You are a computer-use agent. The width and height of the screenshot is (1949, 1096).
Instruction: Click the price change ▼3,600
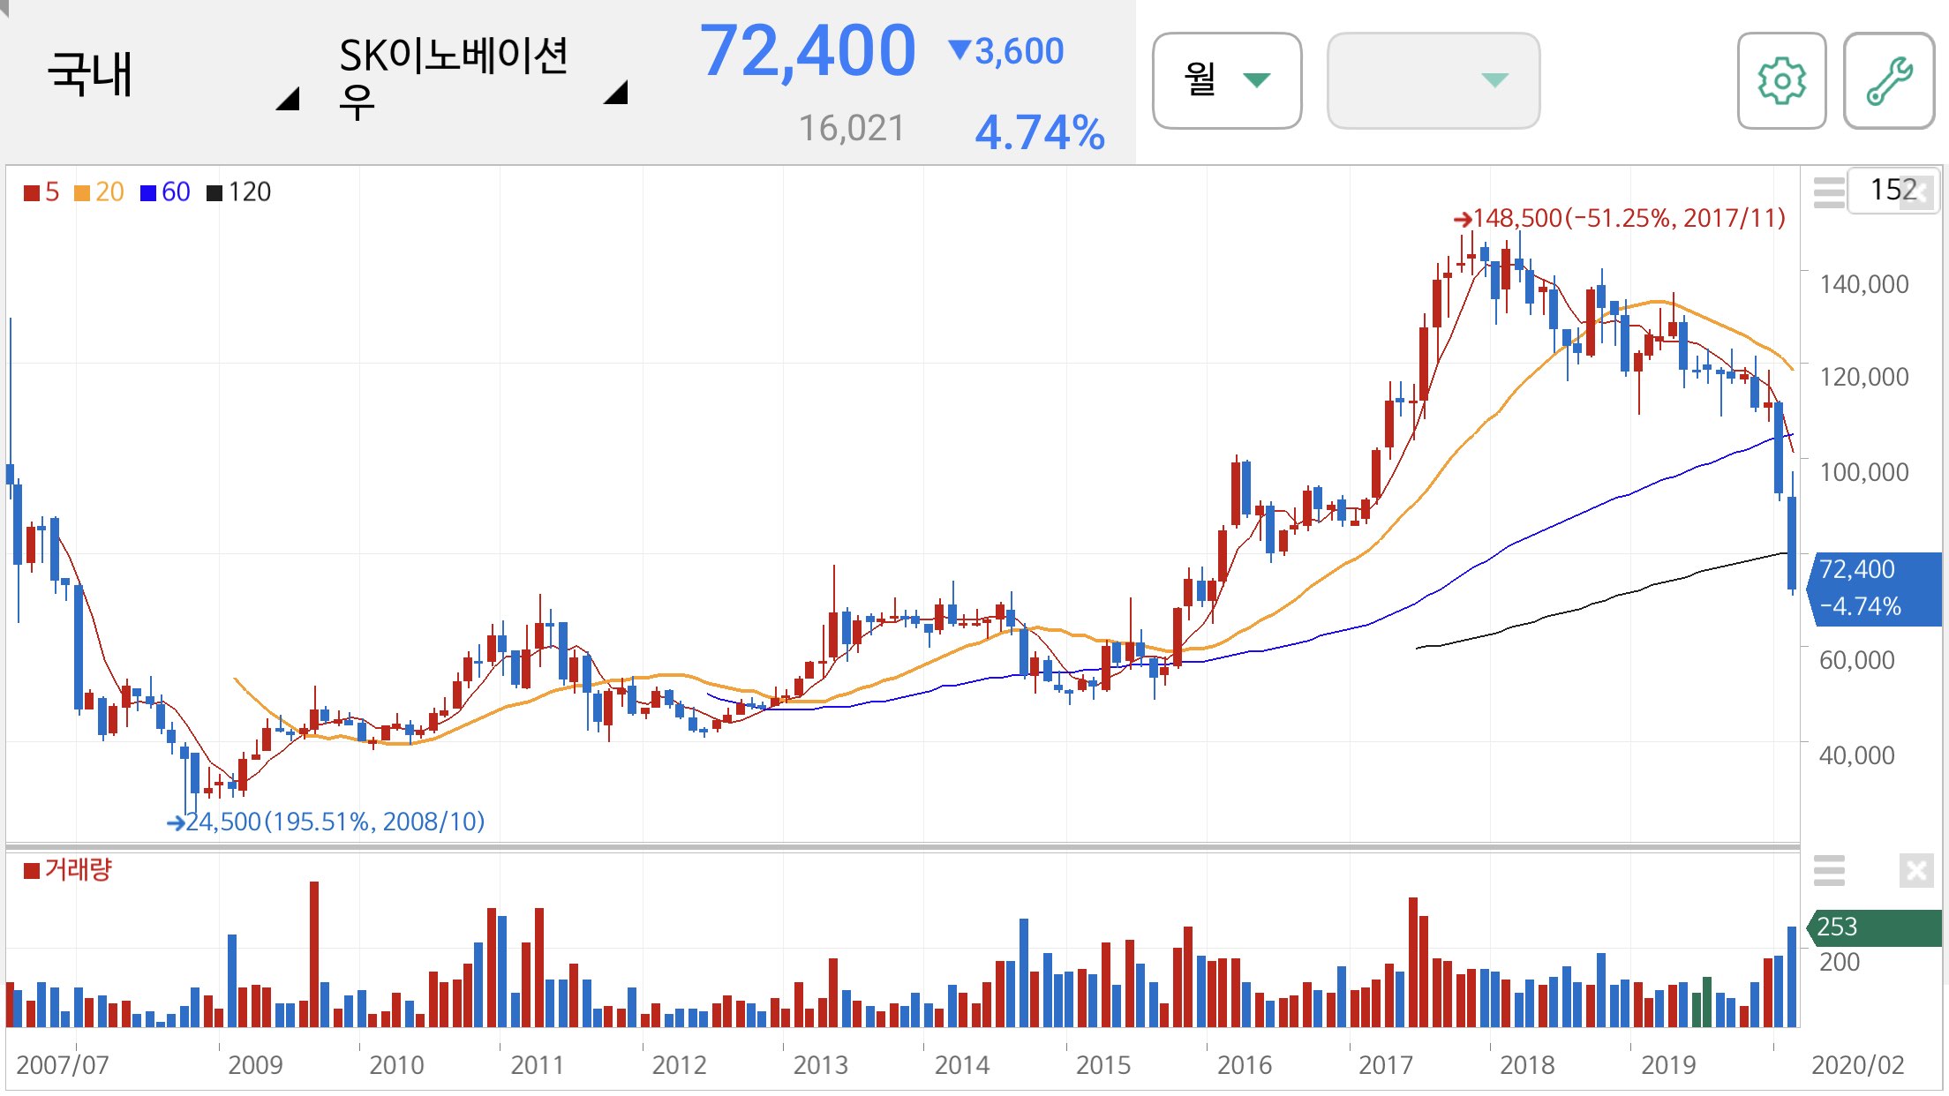[x=1006, y=51]
